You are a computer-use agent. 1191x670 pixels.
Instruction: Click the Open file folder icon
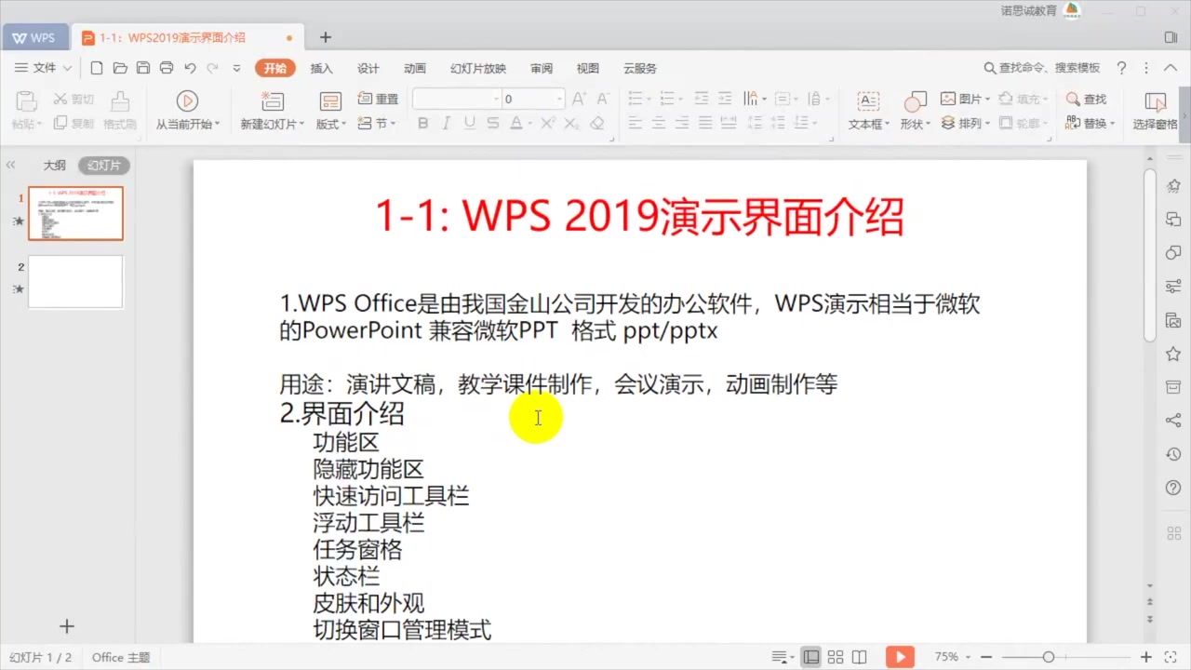[x=120, y=68]
